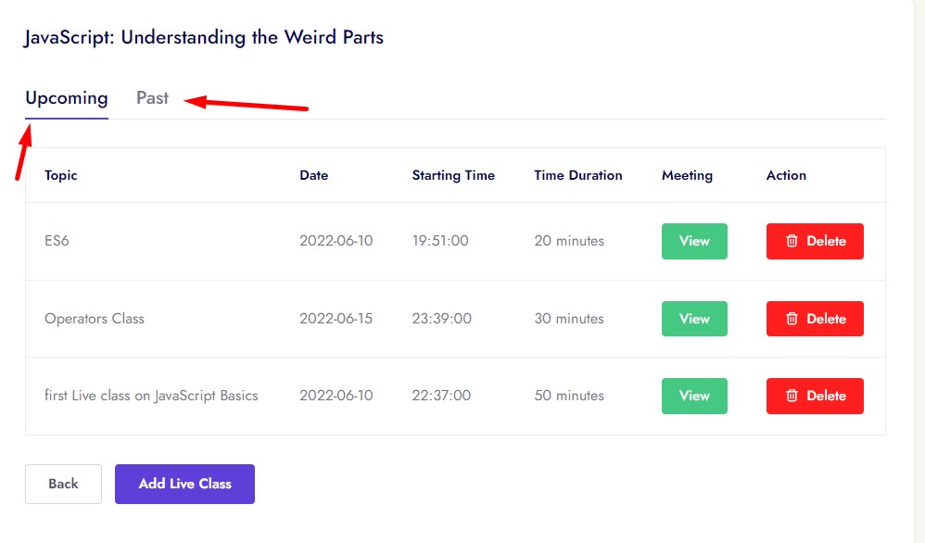Image resolution: width=925 pixels, height=543 pixels.
Task: View the Operators Class meeting
Action: pyautogui.click(x=694, y=319)
